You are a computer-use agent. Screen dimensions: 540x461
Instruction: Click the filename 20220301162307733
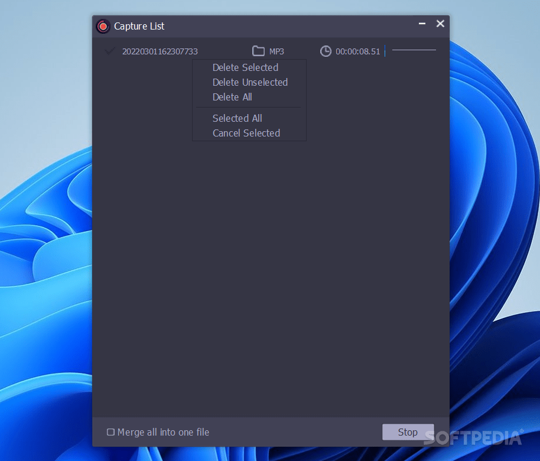(160, 51)
